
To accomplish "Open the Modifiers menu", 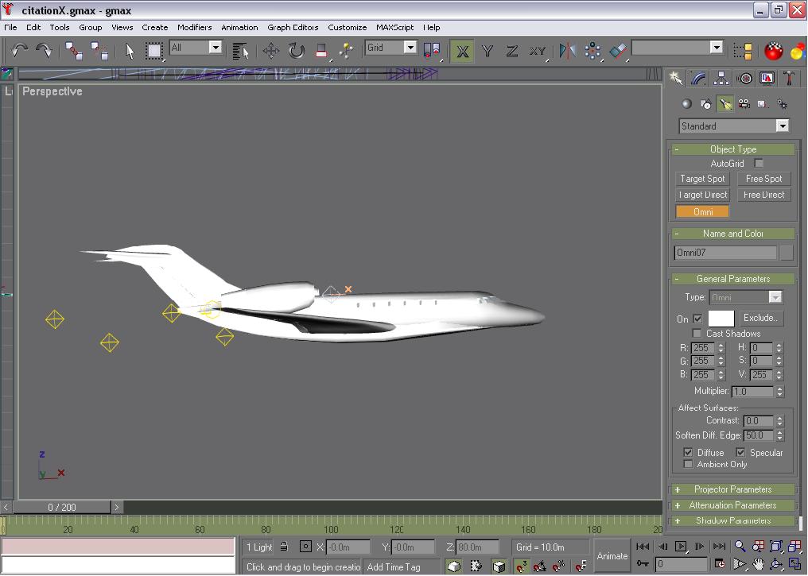I will click(x=194, y=27).
